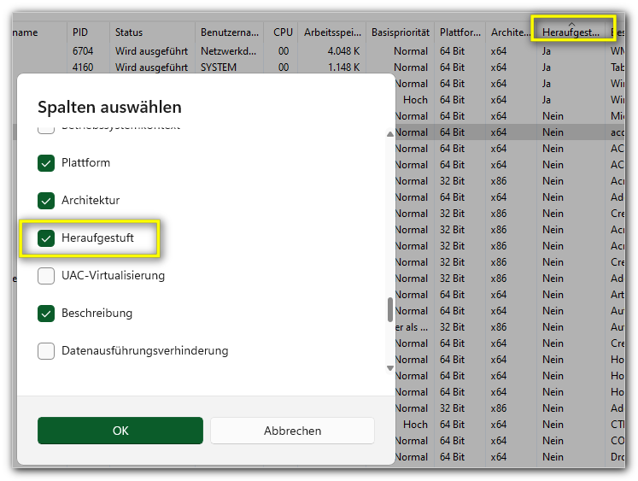638x481 pixels.
Task: Uncheck the Beschreibung checkbox
Action: pos(46,314)
